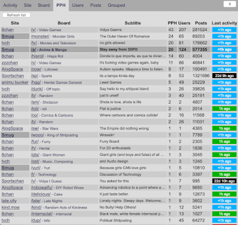
Task: Sort by the Users column header
Action: coord(184,23)
